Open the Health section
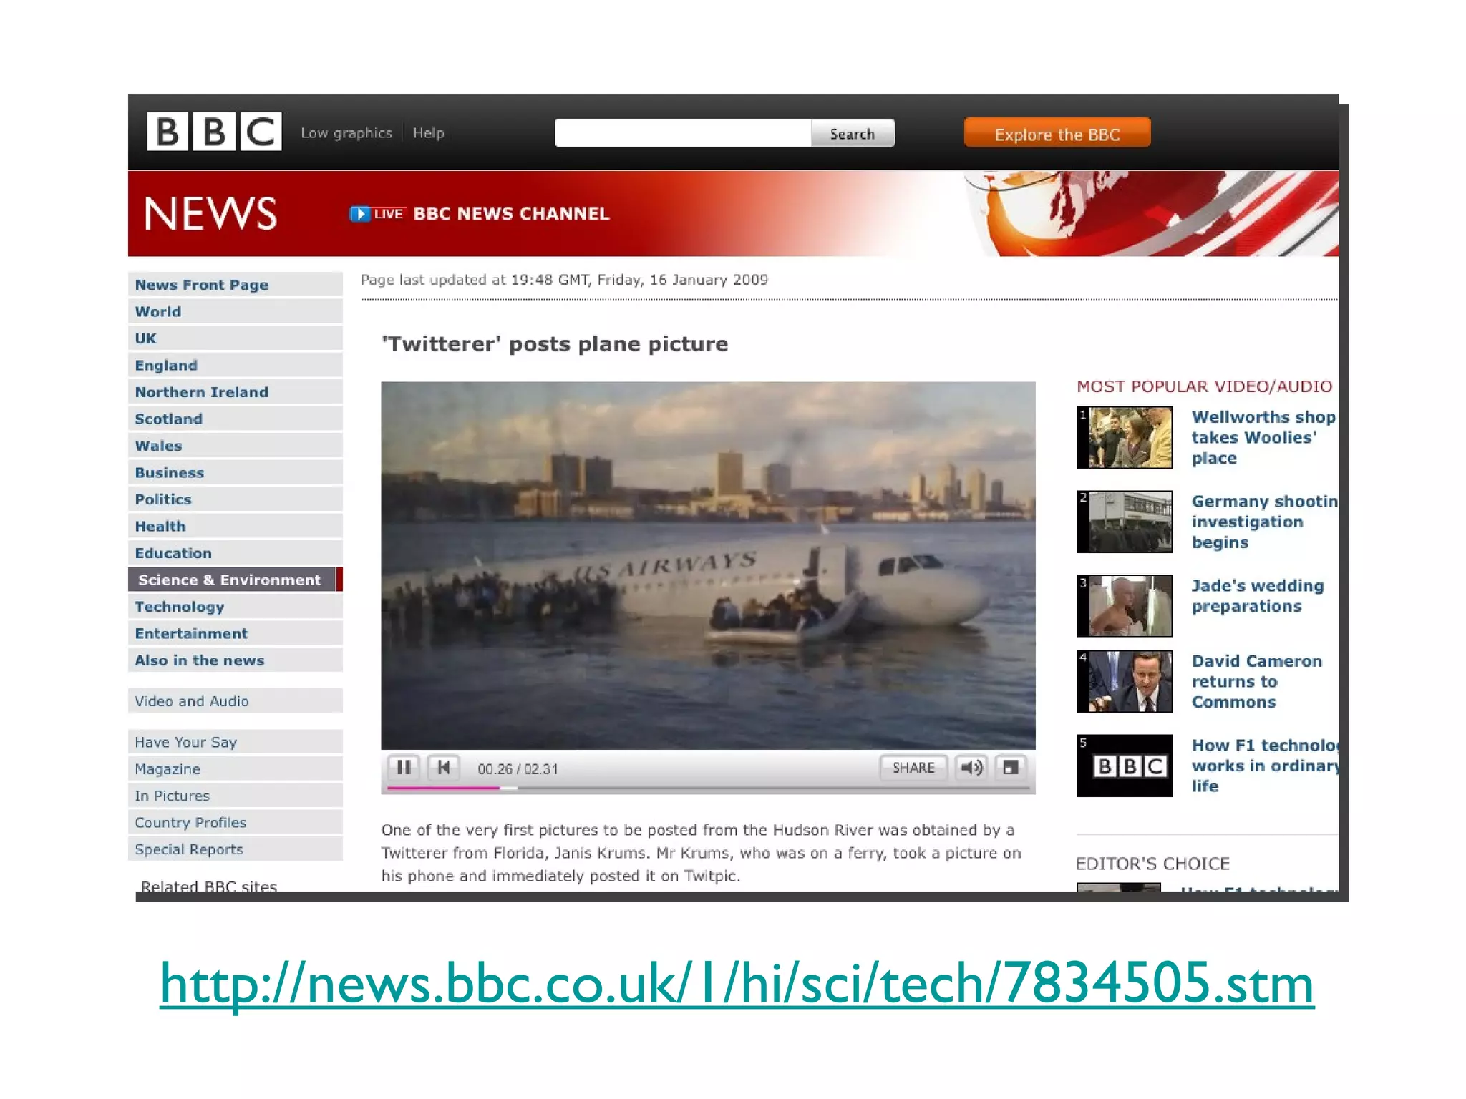This screenshot has width=1466, height=1099. point(236,527)
